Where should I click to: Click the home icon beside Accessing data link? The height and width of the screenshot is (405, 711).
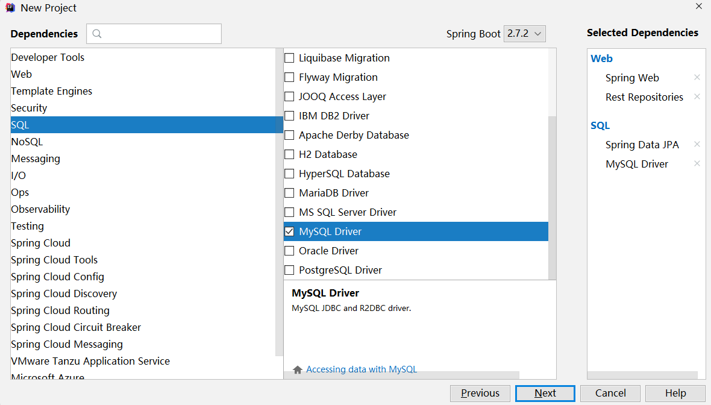(x=298, y=369)
